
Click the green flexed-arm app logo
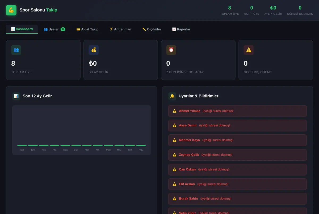(11, 10)
